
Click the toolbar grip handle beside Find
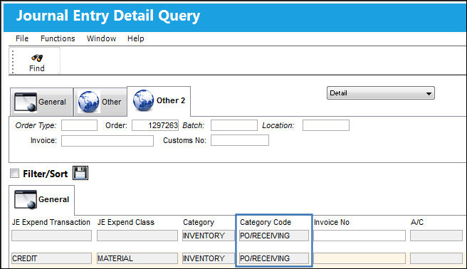[x=13, y=62]
